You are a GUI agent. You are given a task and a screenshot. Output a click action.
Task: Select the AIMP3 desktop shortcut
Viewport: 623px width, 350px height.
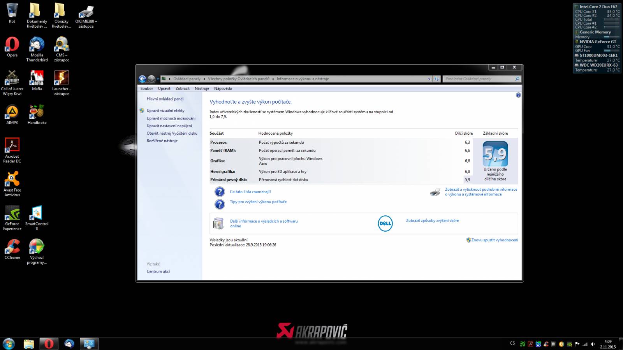tap(12, 114)
